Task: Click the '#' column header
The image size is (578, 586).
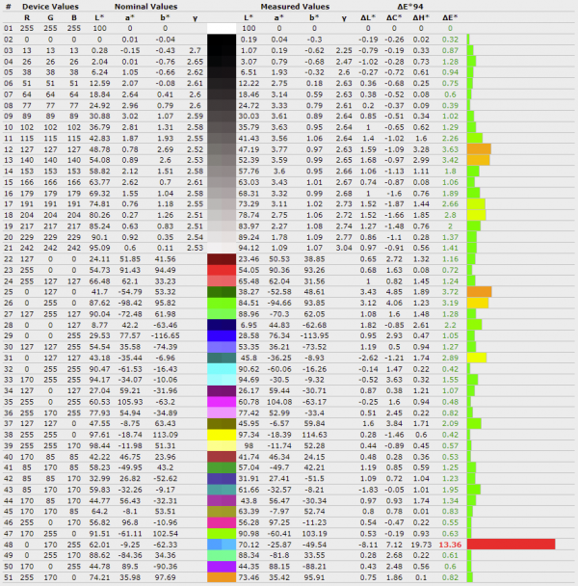Action: pyautogui.click(x=9, y=7)
